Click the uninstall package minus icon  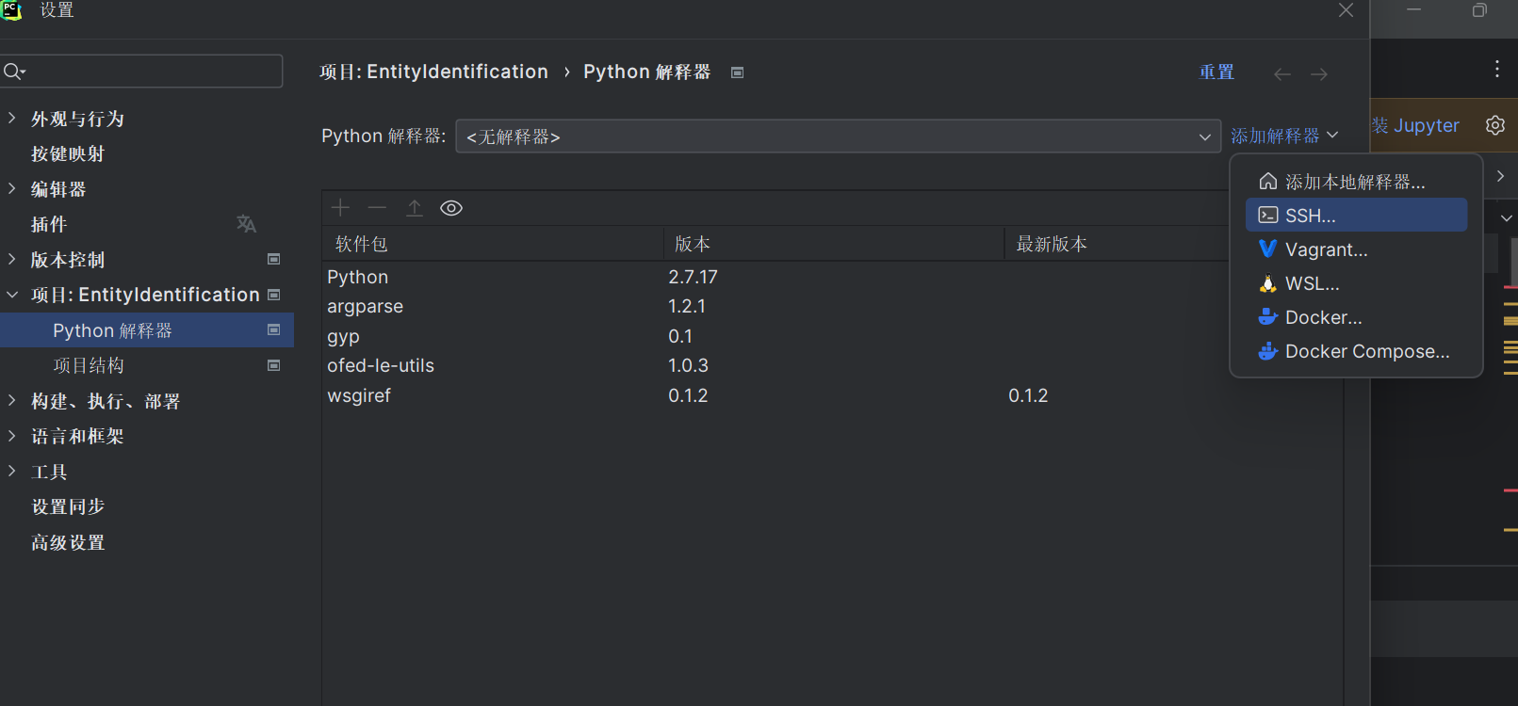pos(377,208)
